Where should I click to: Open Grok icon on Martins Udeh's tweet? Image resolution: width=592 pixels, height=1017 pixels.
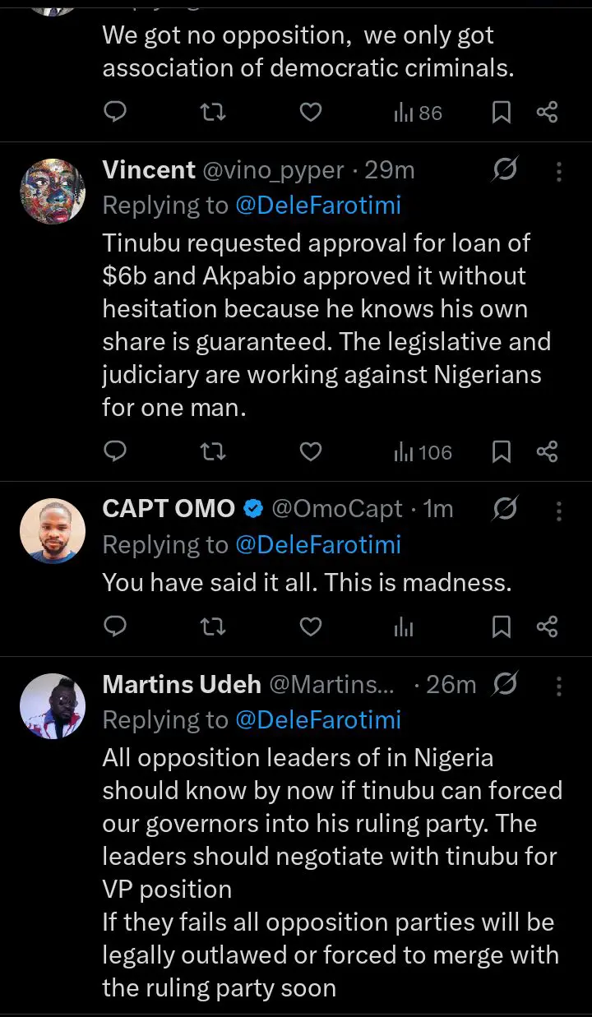click(504, 685)
